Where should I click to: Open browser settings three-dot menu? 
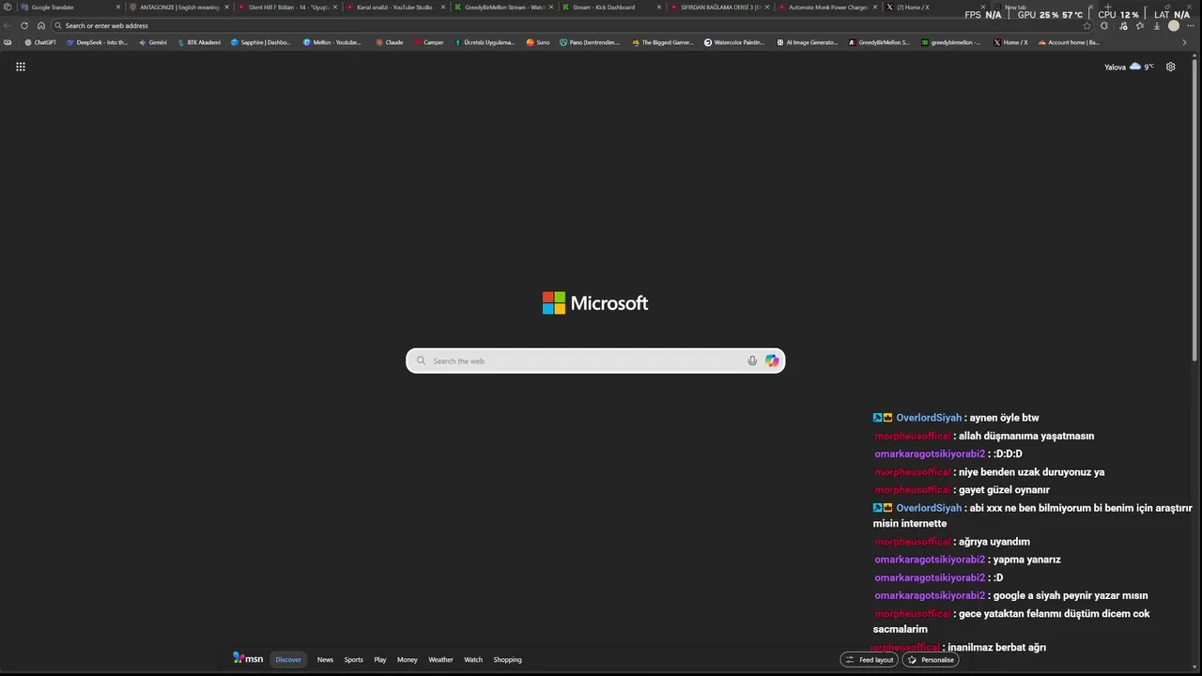(x=1191, y=26)
